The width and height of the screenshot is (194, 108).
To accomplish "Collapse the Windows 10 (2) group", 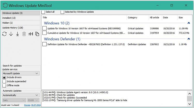I will (189, 23).
